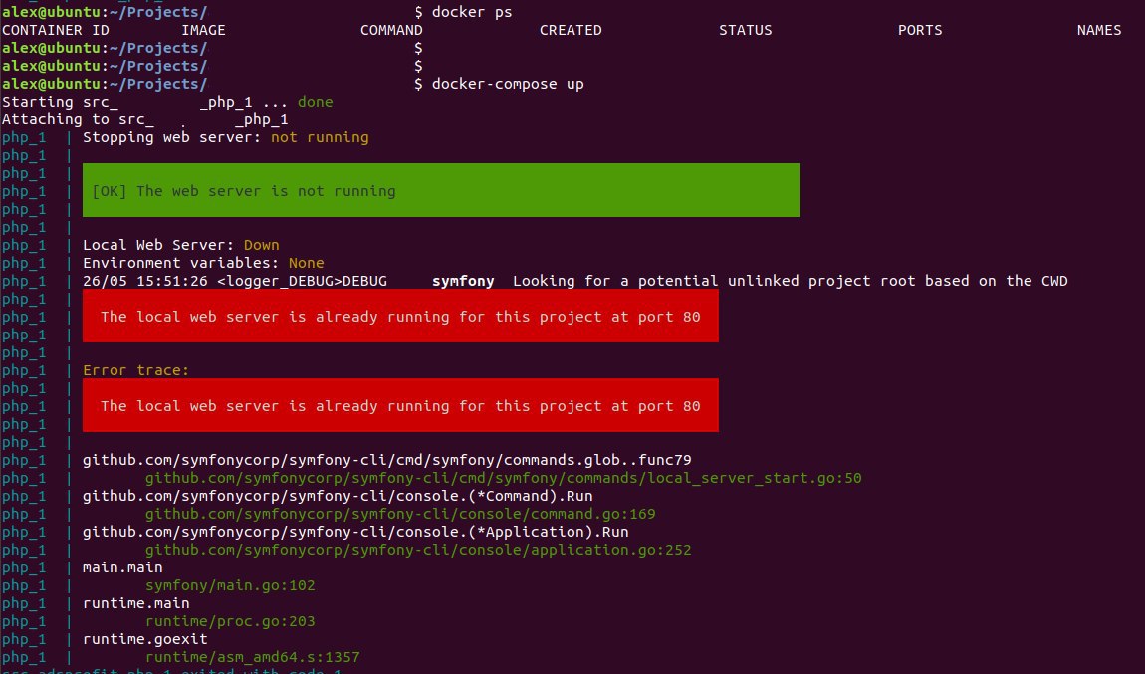Click the IMAGE column header
The width and height of the screenshot is (1145, 674).
pos(203,30)
